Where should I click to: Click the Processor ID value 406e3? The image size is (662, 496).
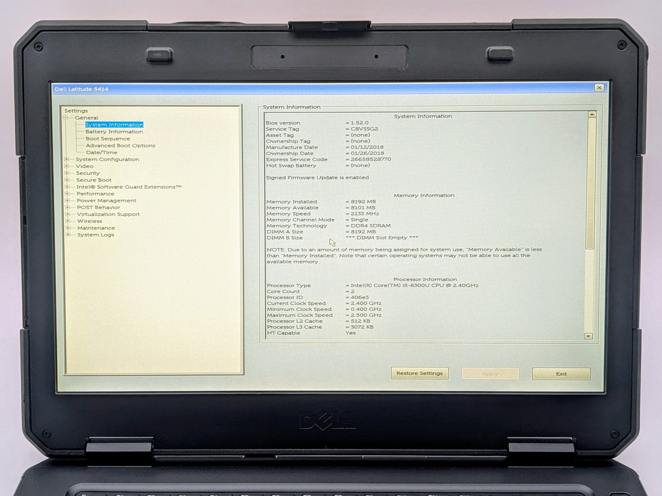pos(360,298)
